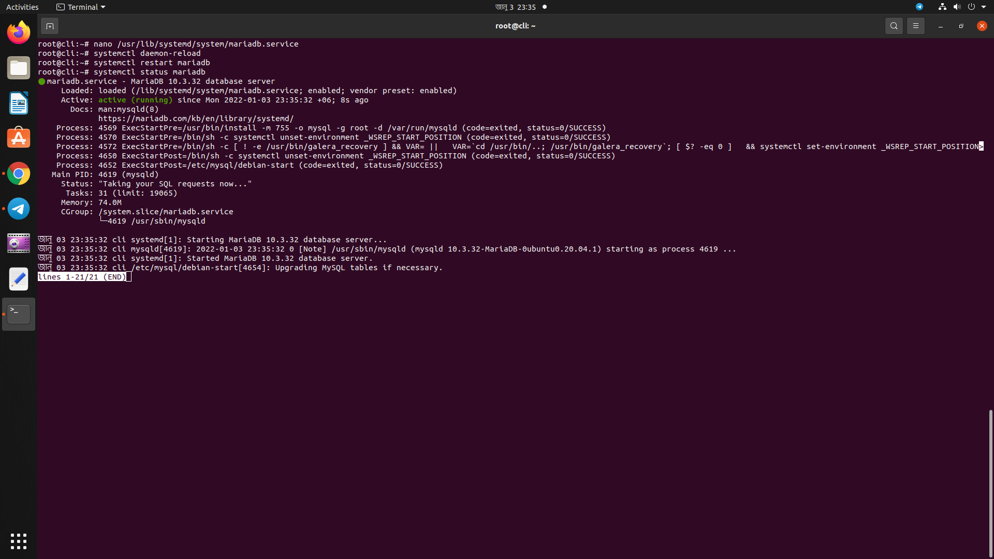
Task: Open the clock and calendar menu
Action: (515, 7)
